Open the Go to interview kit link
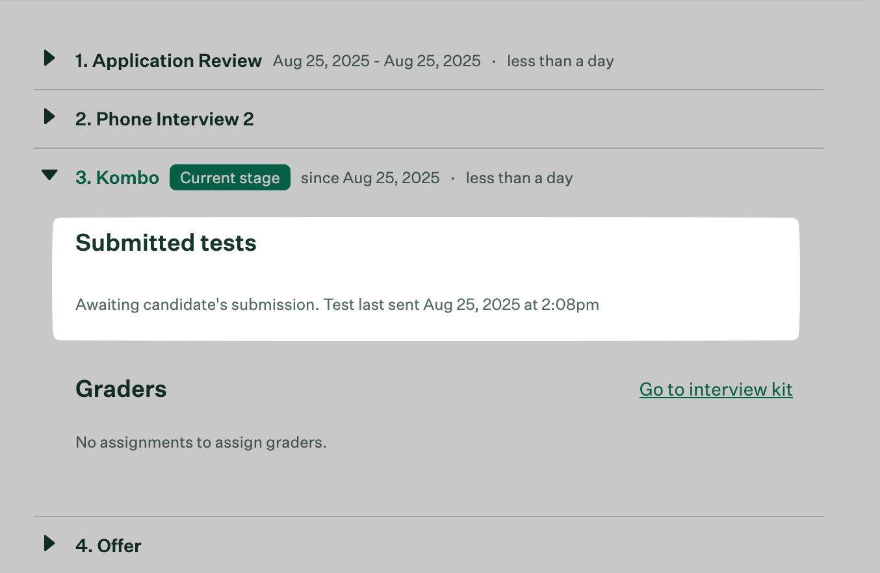The height and width of the screenshot is (573, 880). (x=716, y=389)
